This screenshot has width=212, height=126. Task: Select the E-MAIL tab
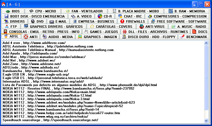[x=58, y=21]
